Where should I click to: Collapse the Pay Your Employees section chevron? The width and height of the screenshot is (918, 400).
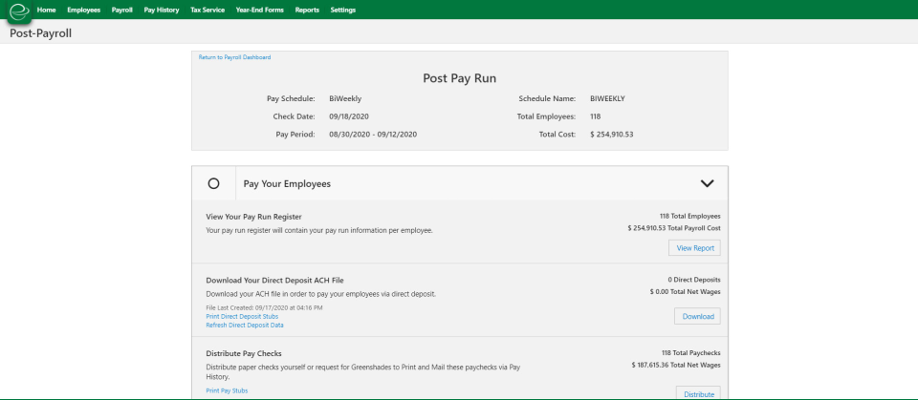click(x=708, y=183)
